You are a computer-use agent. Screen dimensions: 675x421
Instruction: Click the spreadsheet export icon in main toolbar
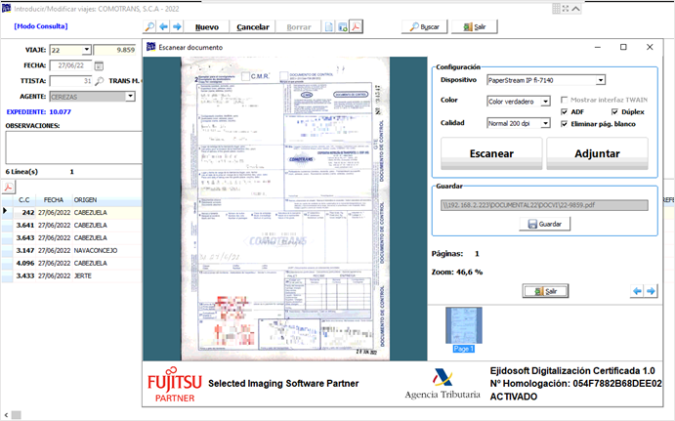click(343, 26)
